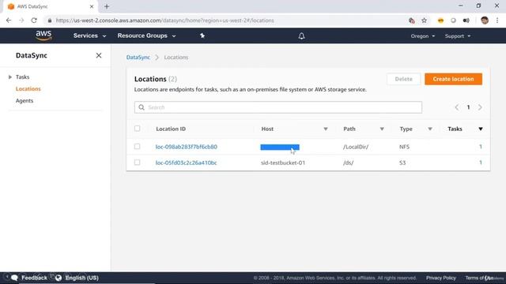Screen dimensions: 506x284
Task: Click the camera-blocked address bar icon
Action: point(411,21)
